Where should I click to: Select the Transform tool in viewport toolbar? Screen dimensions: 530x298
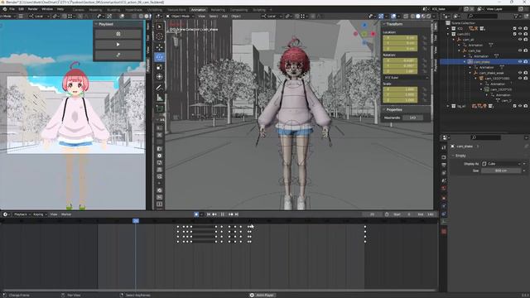159,77
